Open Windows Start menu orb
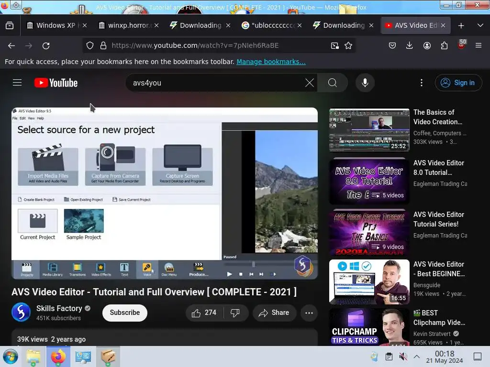Screen dimensions: 490x367 coord(11,356)
